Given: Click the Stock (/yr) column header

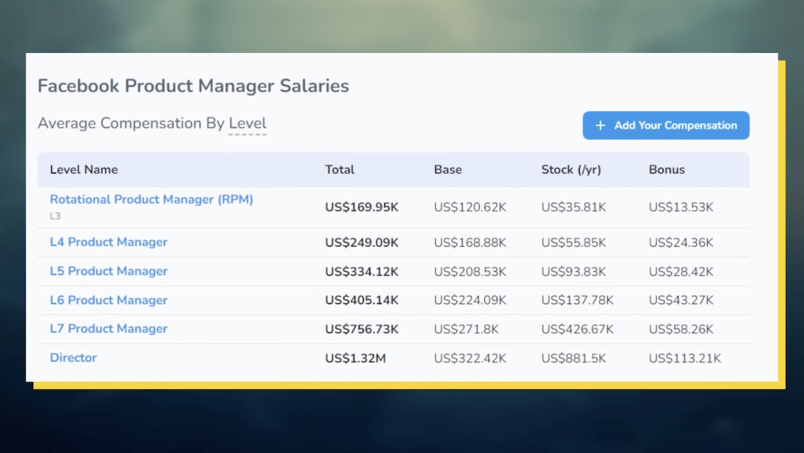Looking at the screenshot, I should pyautogui.click(x=571, y=170).
